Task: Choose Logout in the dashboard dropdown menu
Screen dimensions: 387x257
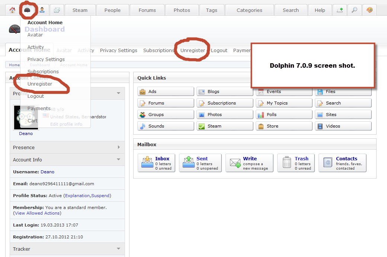Action: (36, 96)
